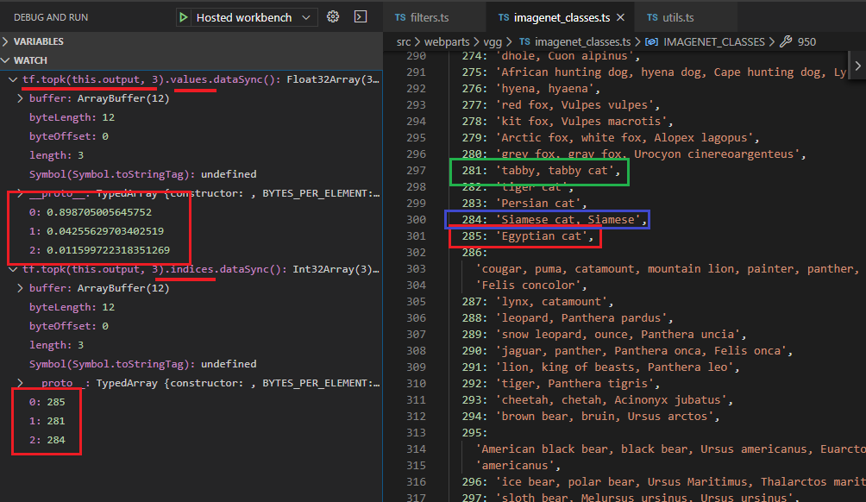Click the IMAGENET_CLASSES breadcrumb symbol
The height and width of the screenshot is (502, 866).
click(x=713, y=42)
